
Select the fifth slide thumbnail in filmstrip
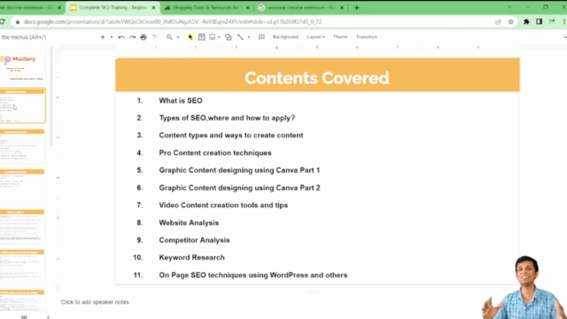pos(22,226)
